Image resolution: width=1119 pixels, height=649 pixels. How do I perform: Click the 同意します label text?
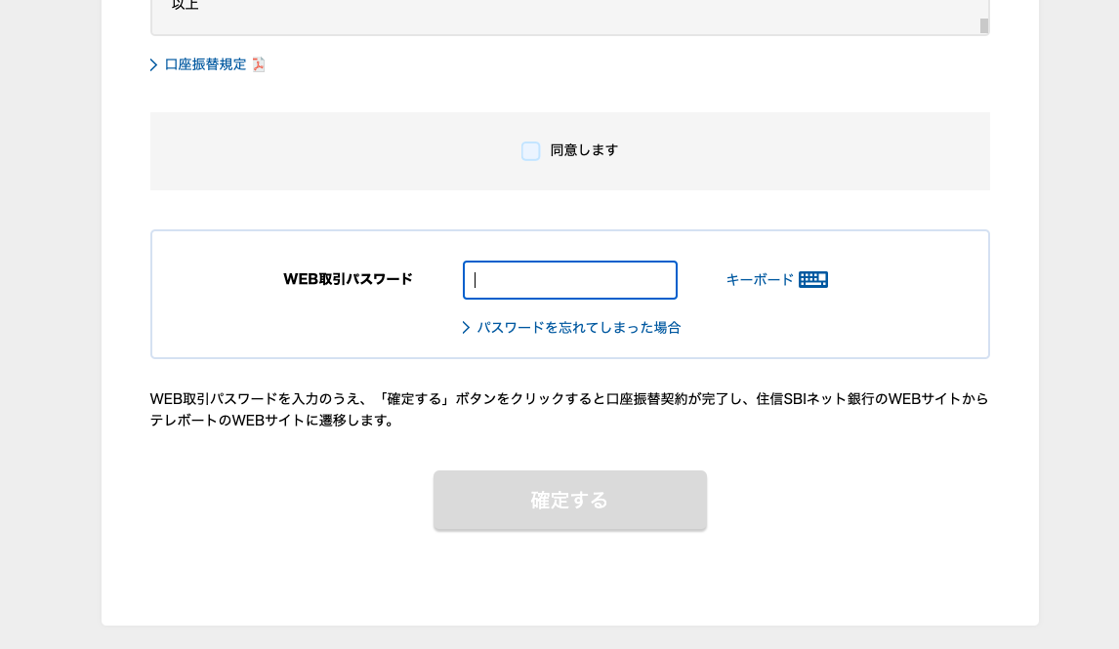pyautogui.click(x=584, y=150)
